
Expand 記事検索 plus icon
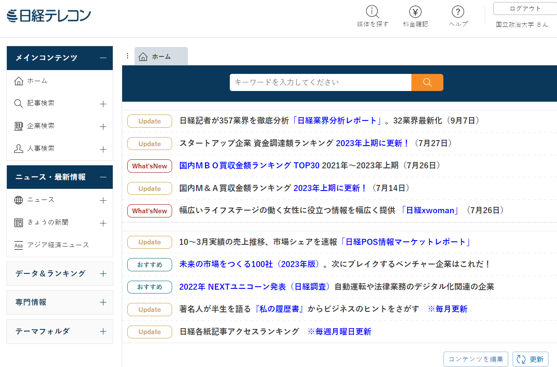point(103,104)
